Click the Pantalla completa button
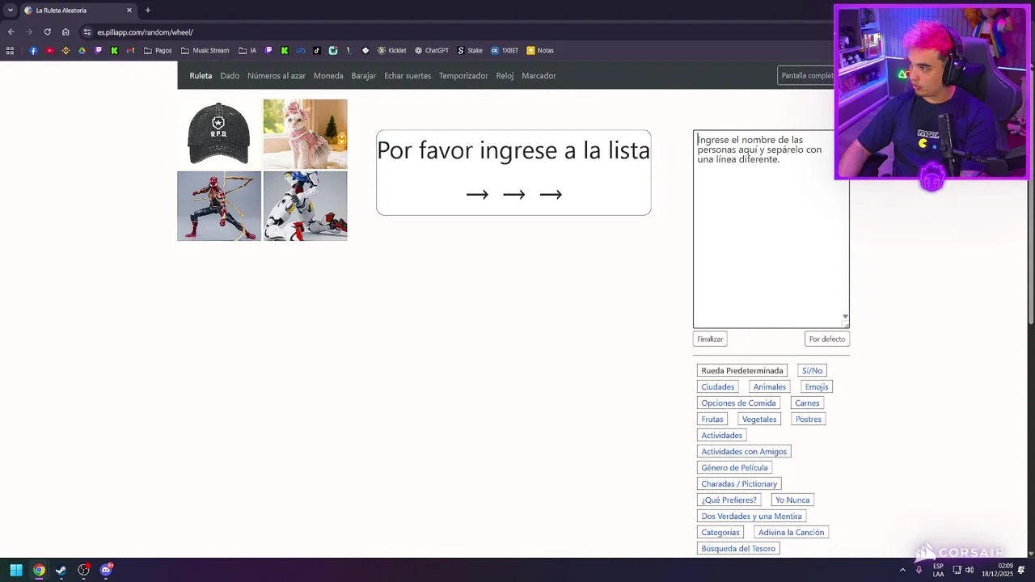The image size is (1035, 582). click(805, 75)
